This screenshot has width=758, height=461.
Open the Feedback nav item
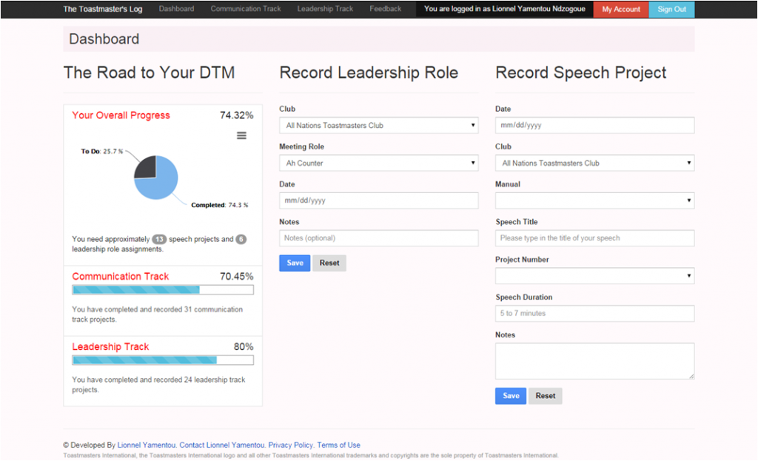pos(386,9)
